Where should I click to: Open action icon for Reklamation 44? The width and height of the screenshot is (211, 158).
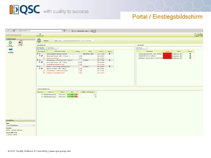pyautogui.click(x=110, y=54)
